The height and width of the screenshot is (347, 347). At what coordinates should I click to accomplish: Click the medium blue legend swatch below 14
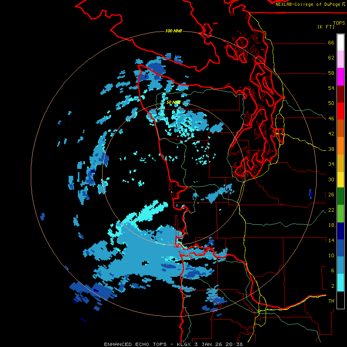(340, 248)
